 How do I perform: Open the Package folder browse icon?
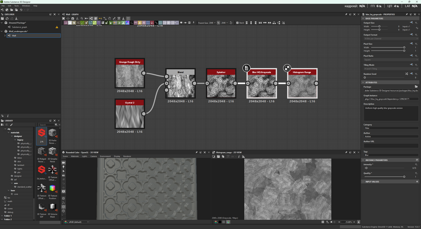pos(416,87)
